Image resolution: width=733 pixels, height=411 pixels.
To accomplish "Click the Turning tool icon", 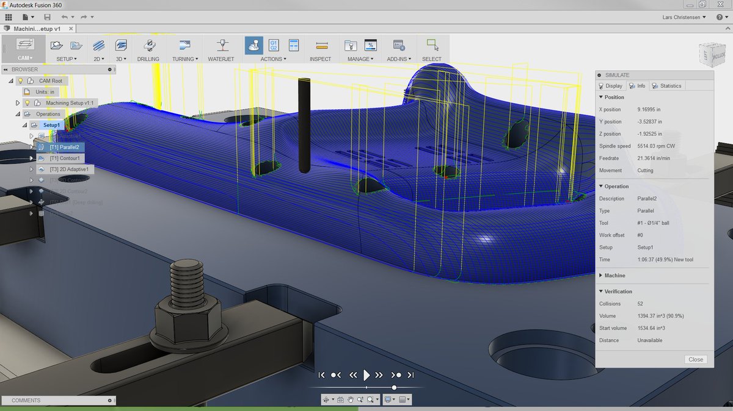I will (184, 45).
